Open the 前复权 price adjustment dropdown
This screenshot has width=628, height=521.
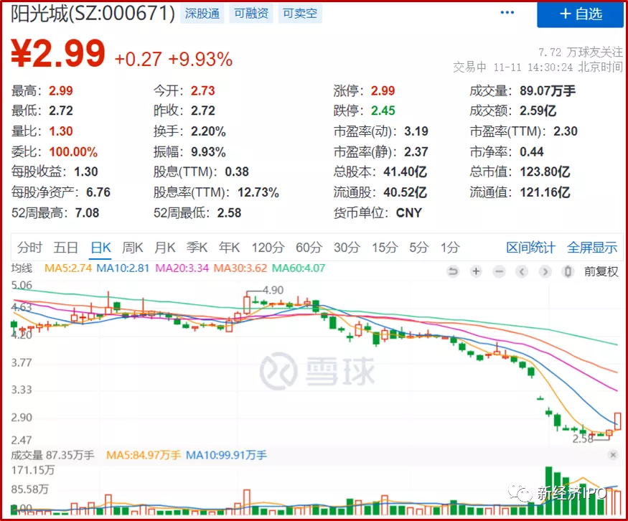point(601,272)
